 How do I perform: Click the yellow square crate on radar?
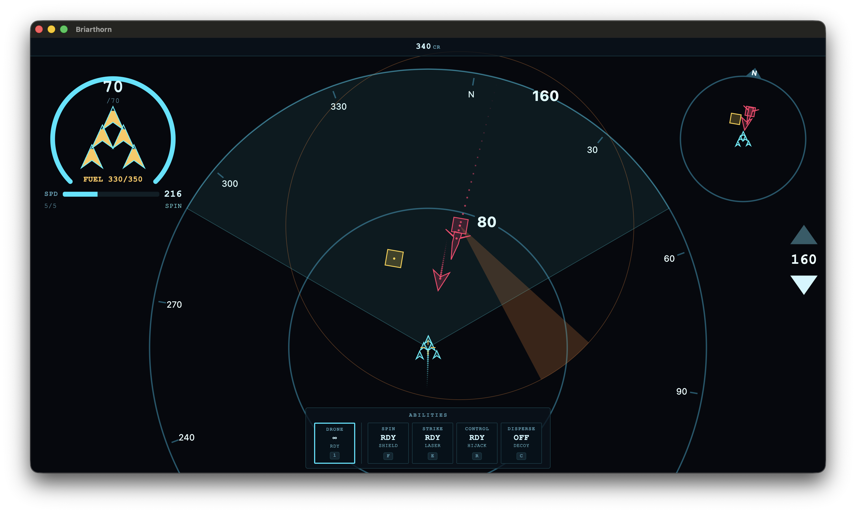pos(394,258)
